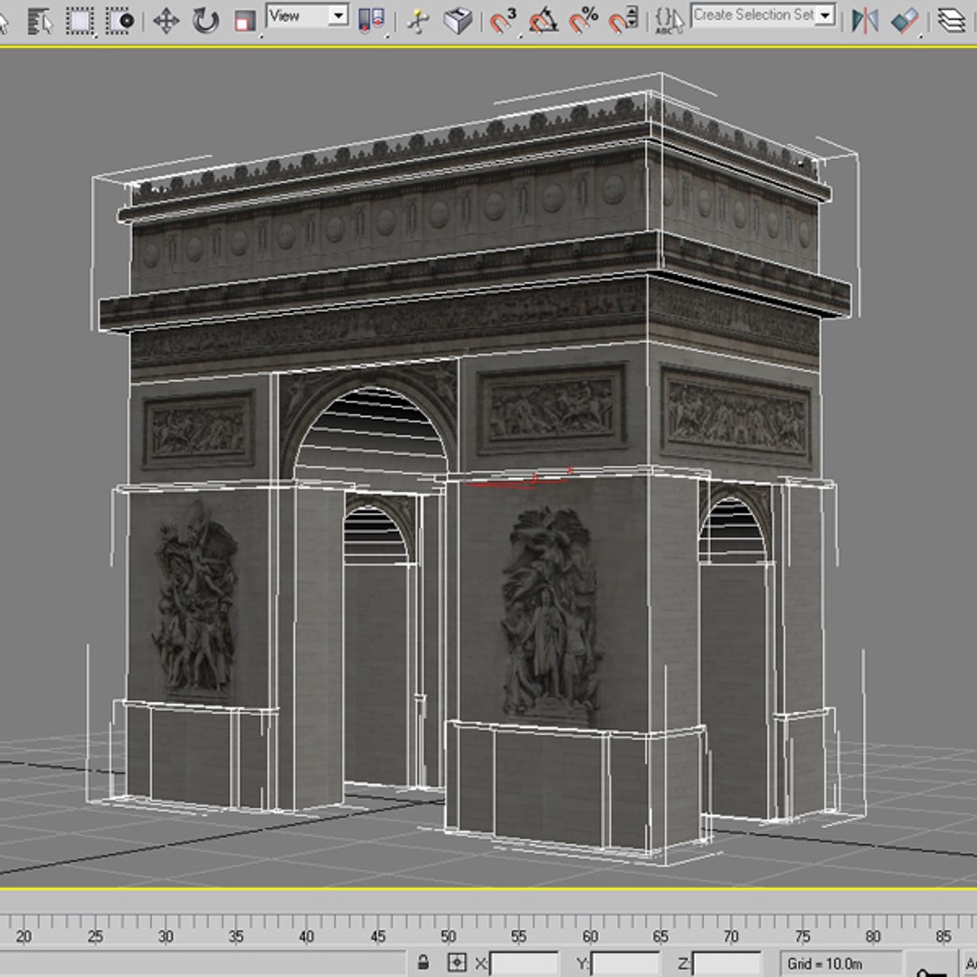
Task: Toggle the Window/Crossing selection mode
Action: coord(119,21)
